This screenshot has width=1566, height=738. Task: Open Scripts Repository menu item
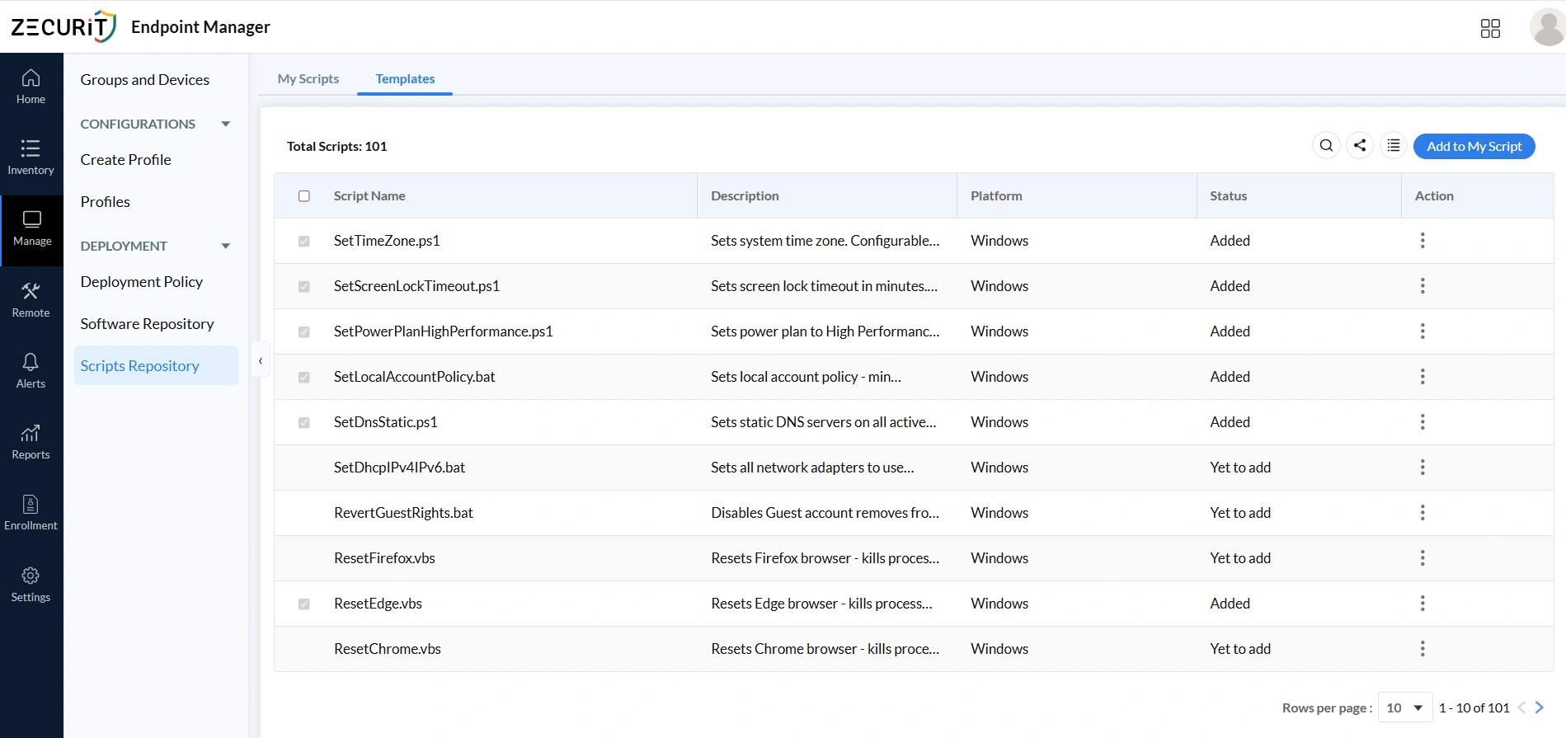click(156, 365)
